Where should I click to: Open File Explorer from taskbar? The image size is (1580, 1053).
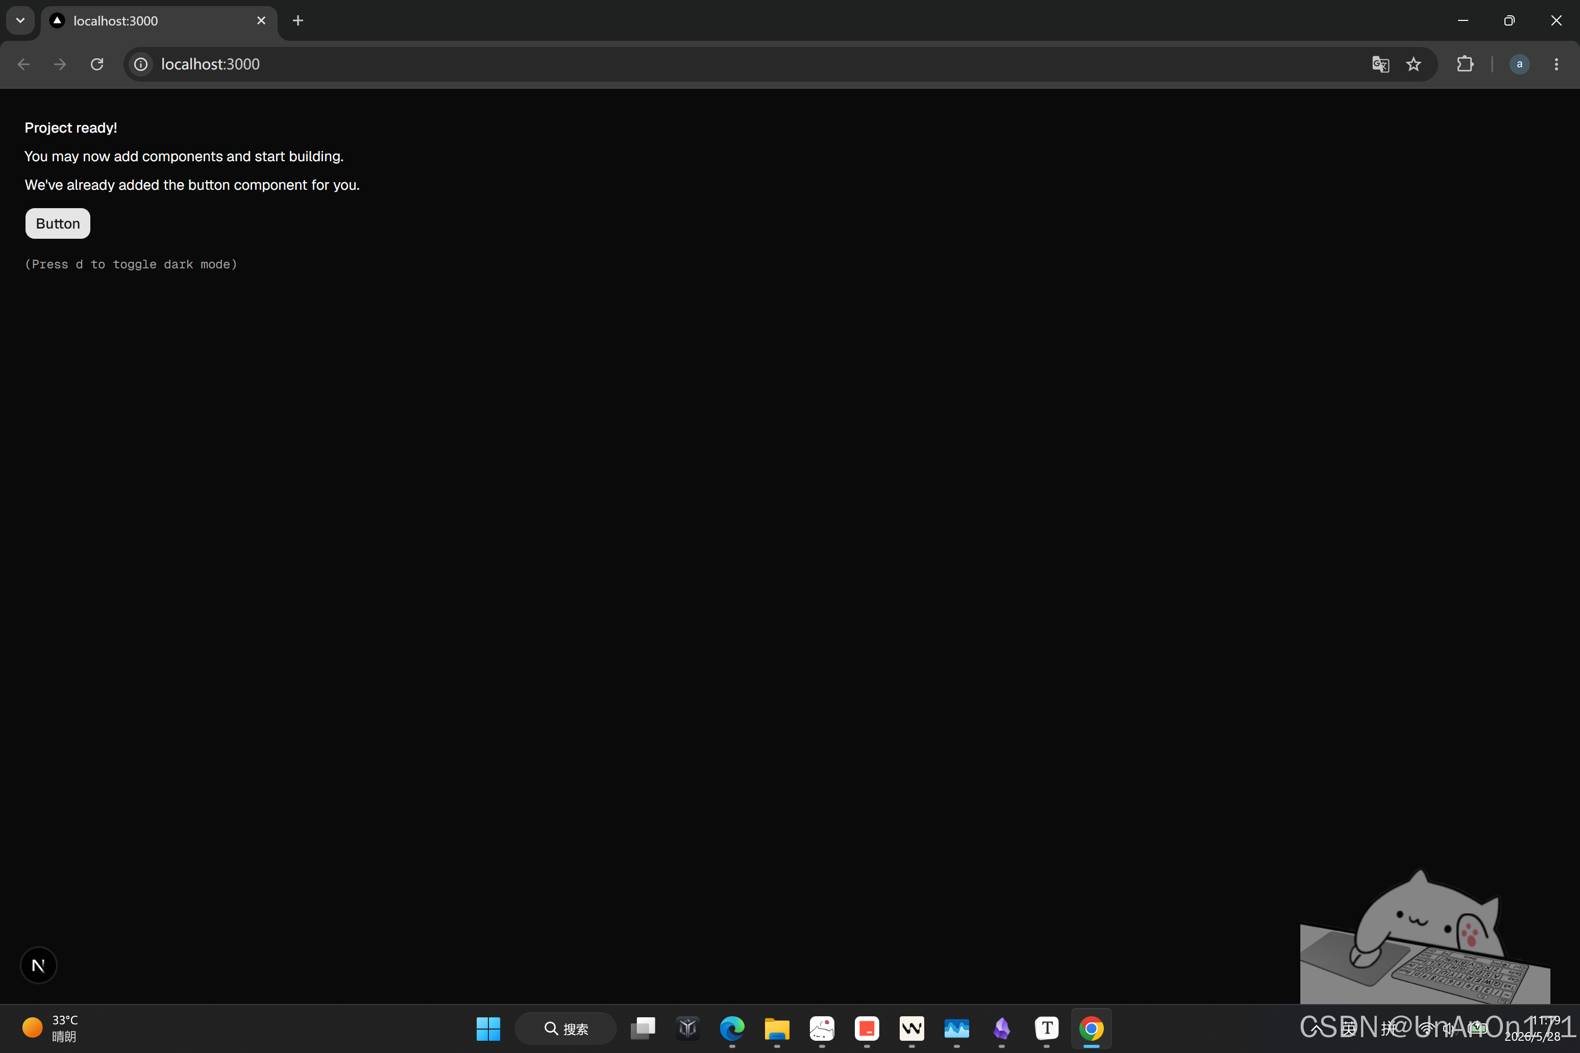(x=777, y=1028)
